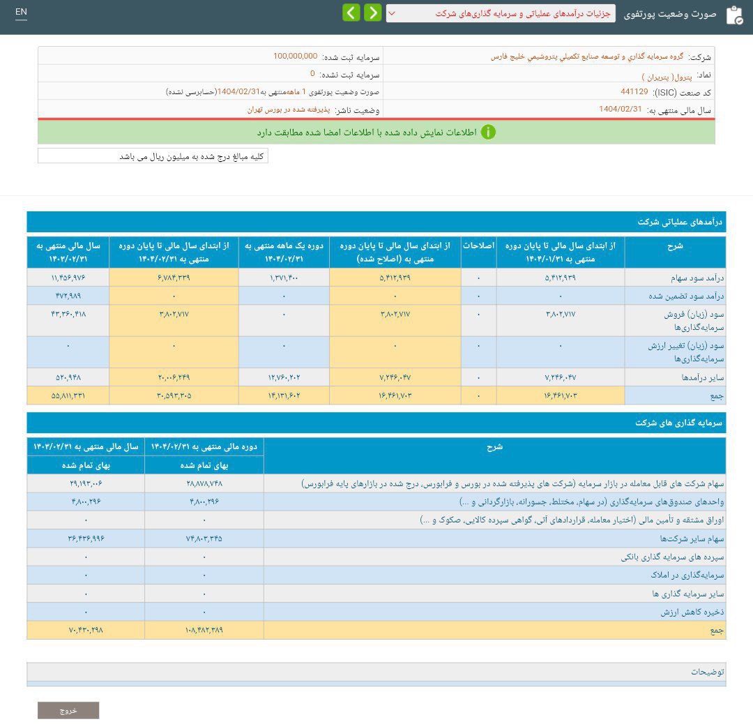Click the سود (زیان) تغییر ارزش row label

[685, 352]
